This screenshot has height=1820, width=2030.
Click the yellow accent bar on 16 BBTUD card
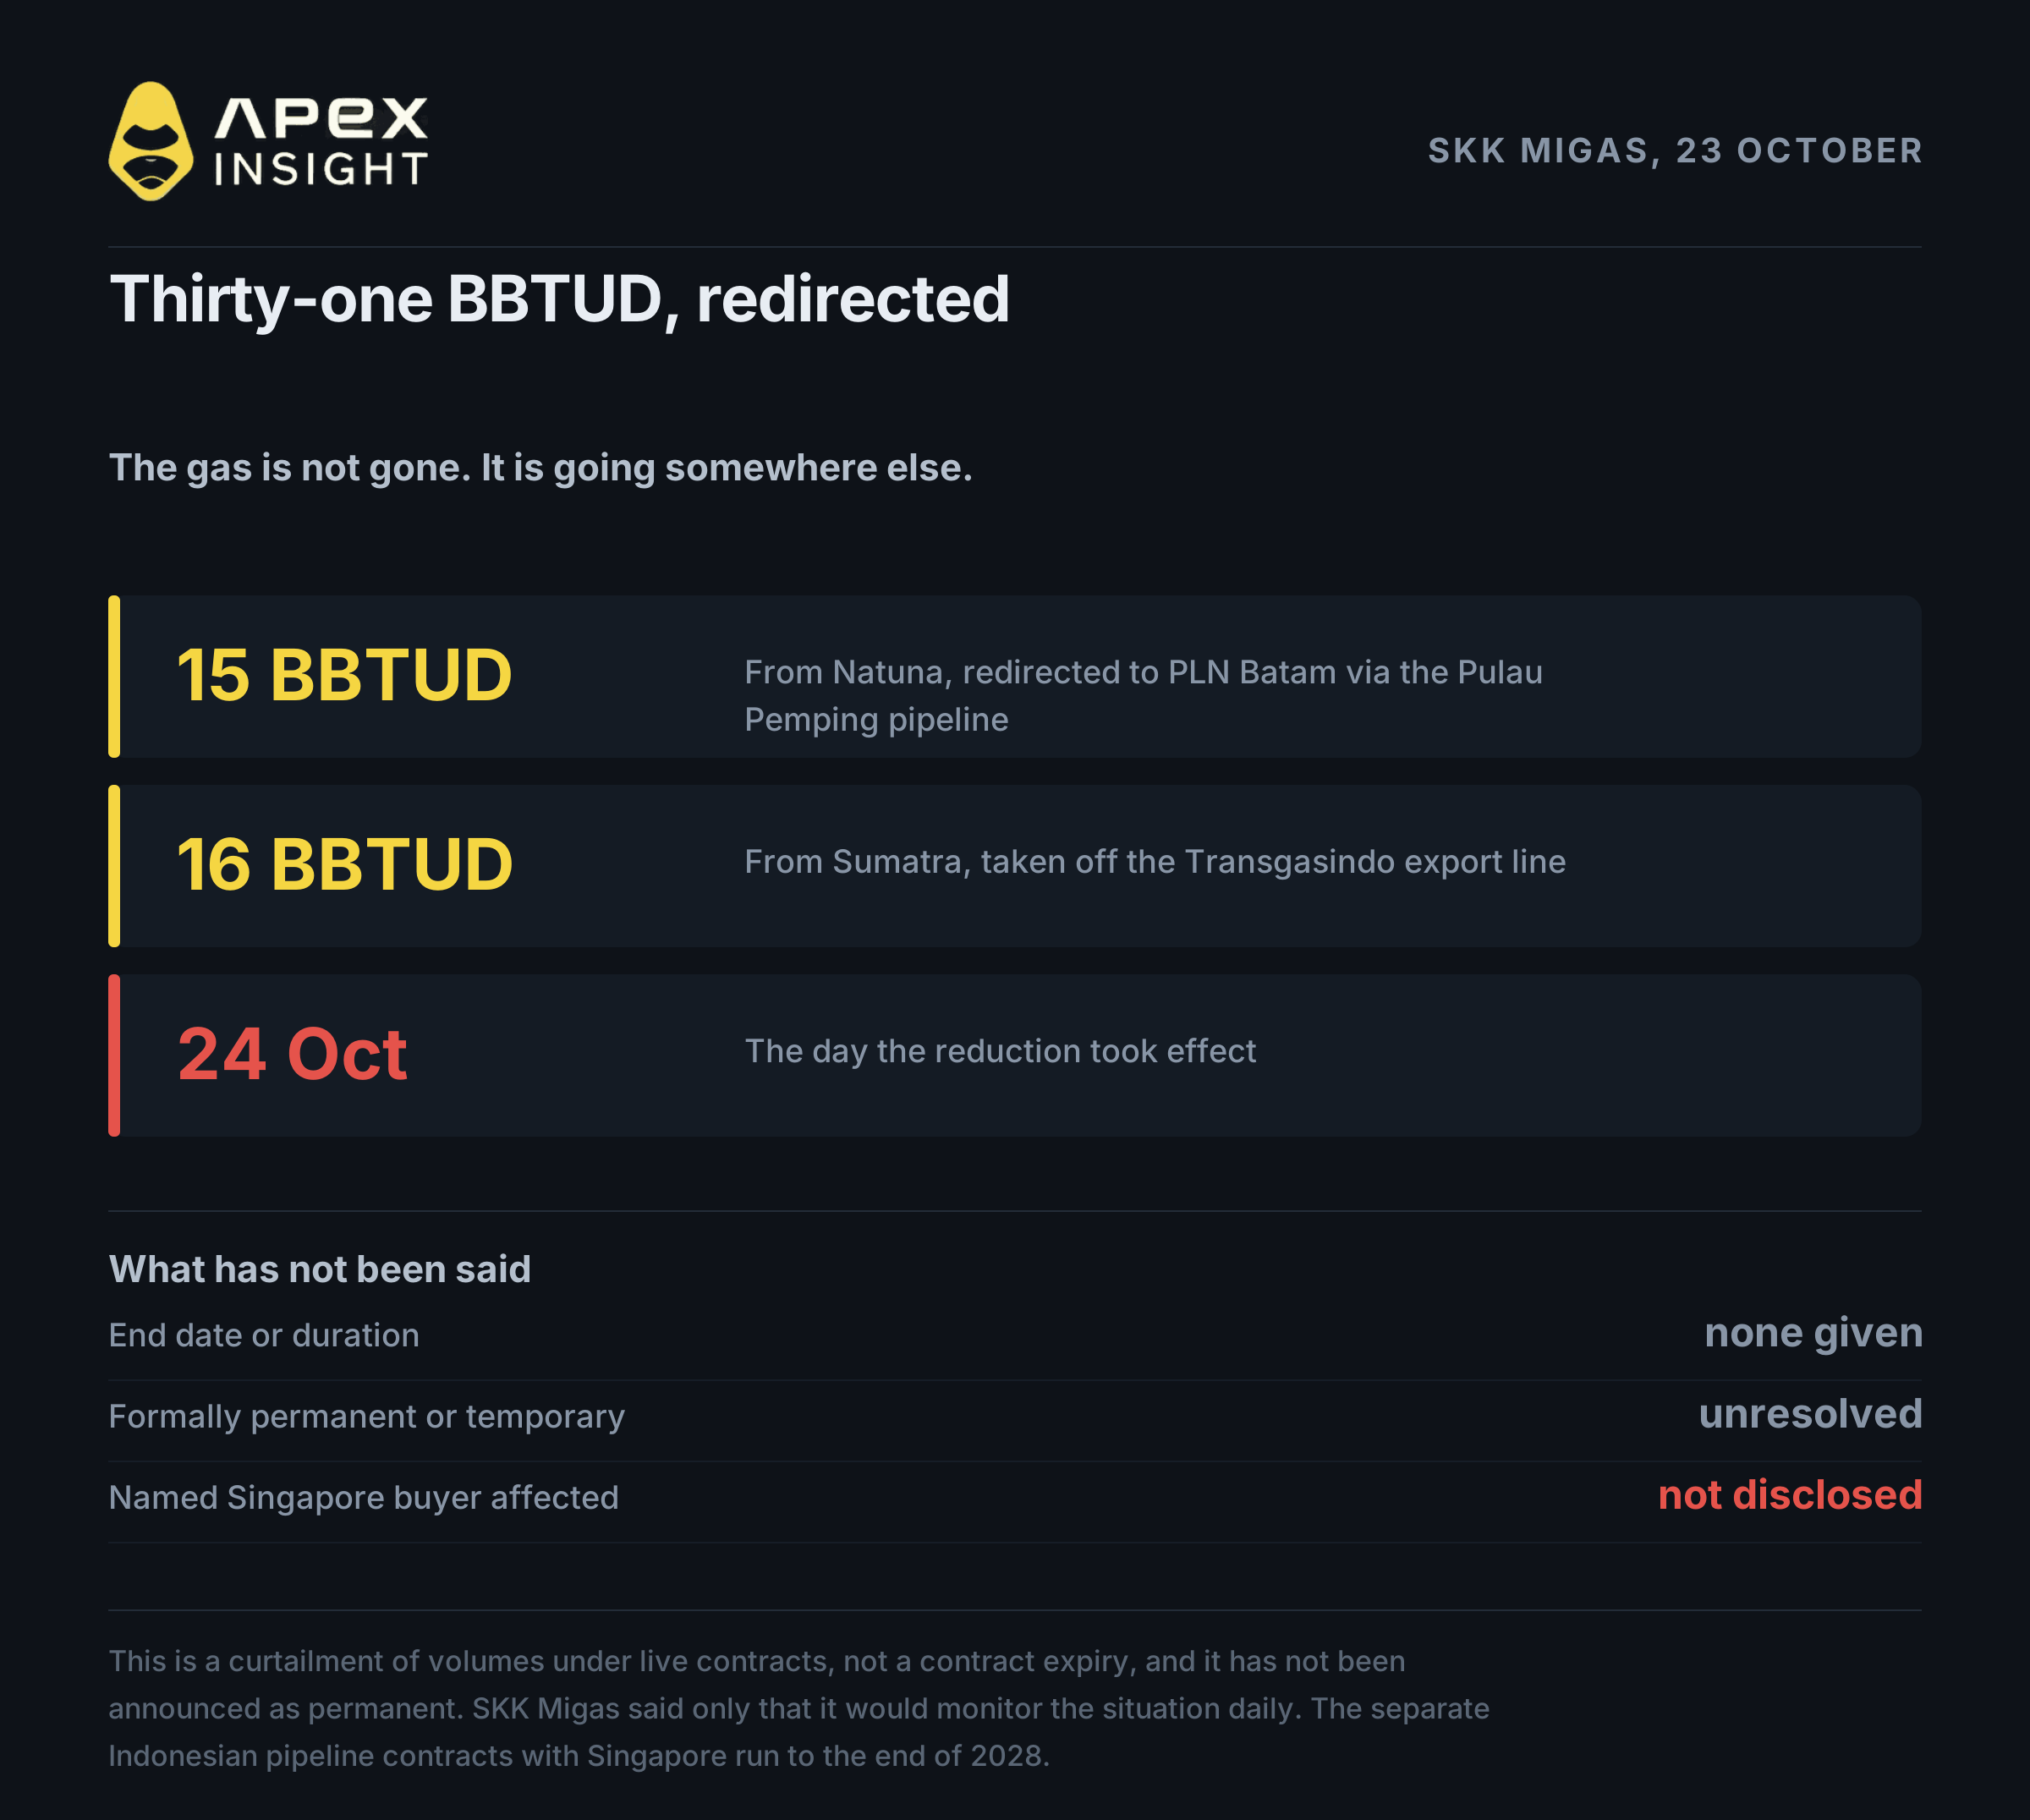[x=114, y=866]
